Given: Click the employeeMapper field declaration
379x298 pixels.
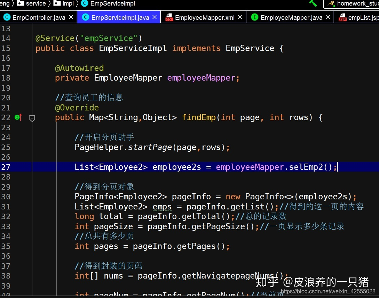Looking at the screenshot, I should pos(201,78).
